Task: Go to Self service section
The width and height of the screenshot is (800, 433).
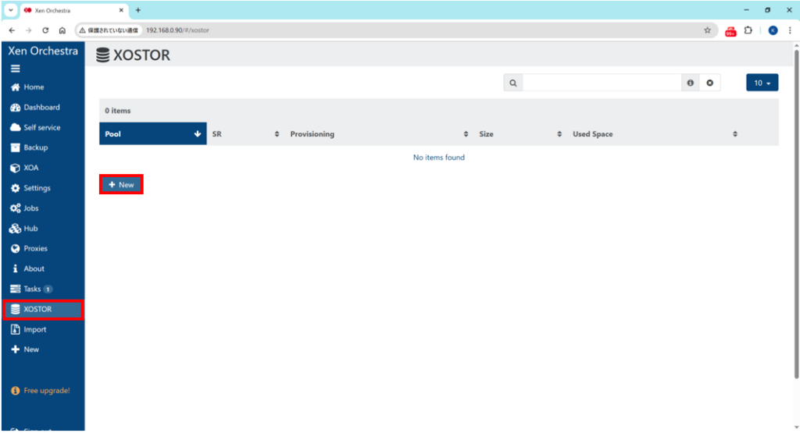Action: click(x=41, y=128)
